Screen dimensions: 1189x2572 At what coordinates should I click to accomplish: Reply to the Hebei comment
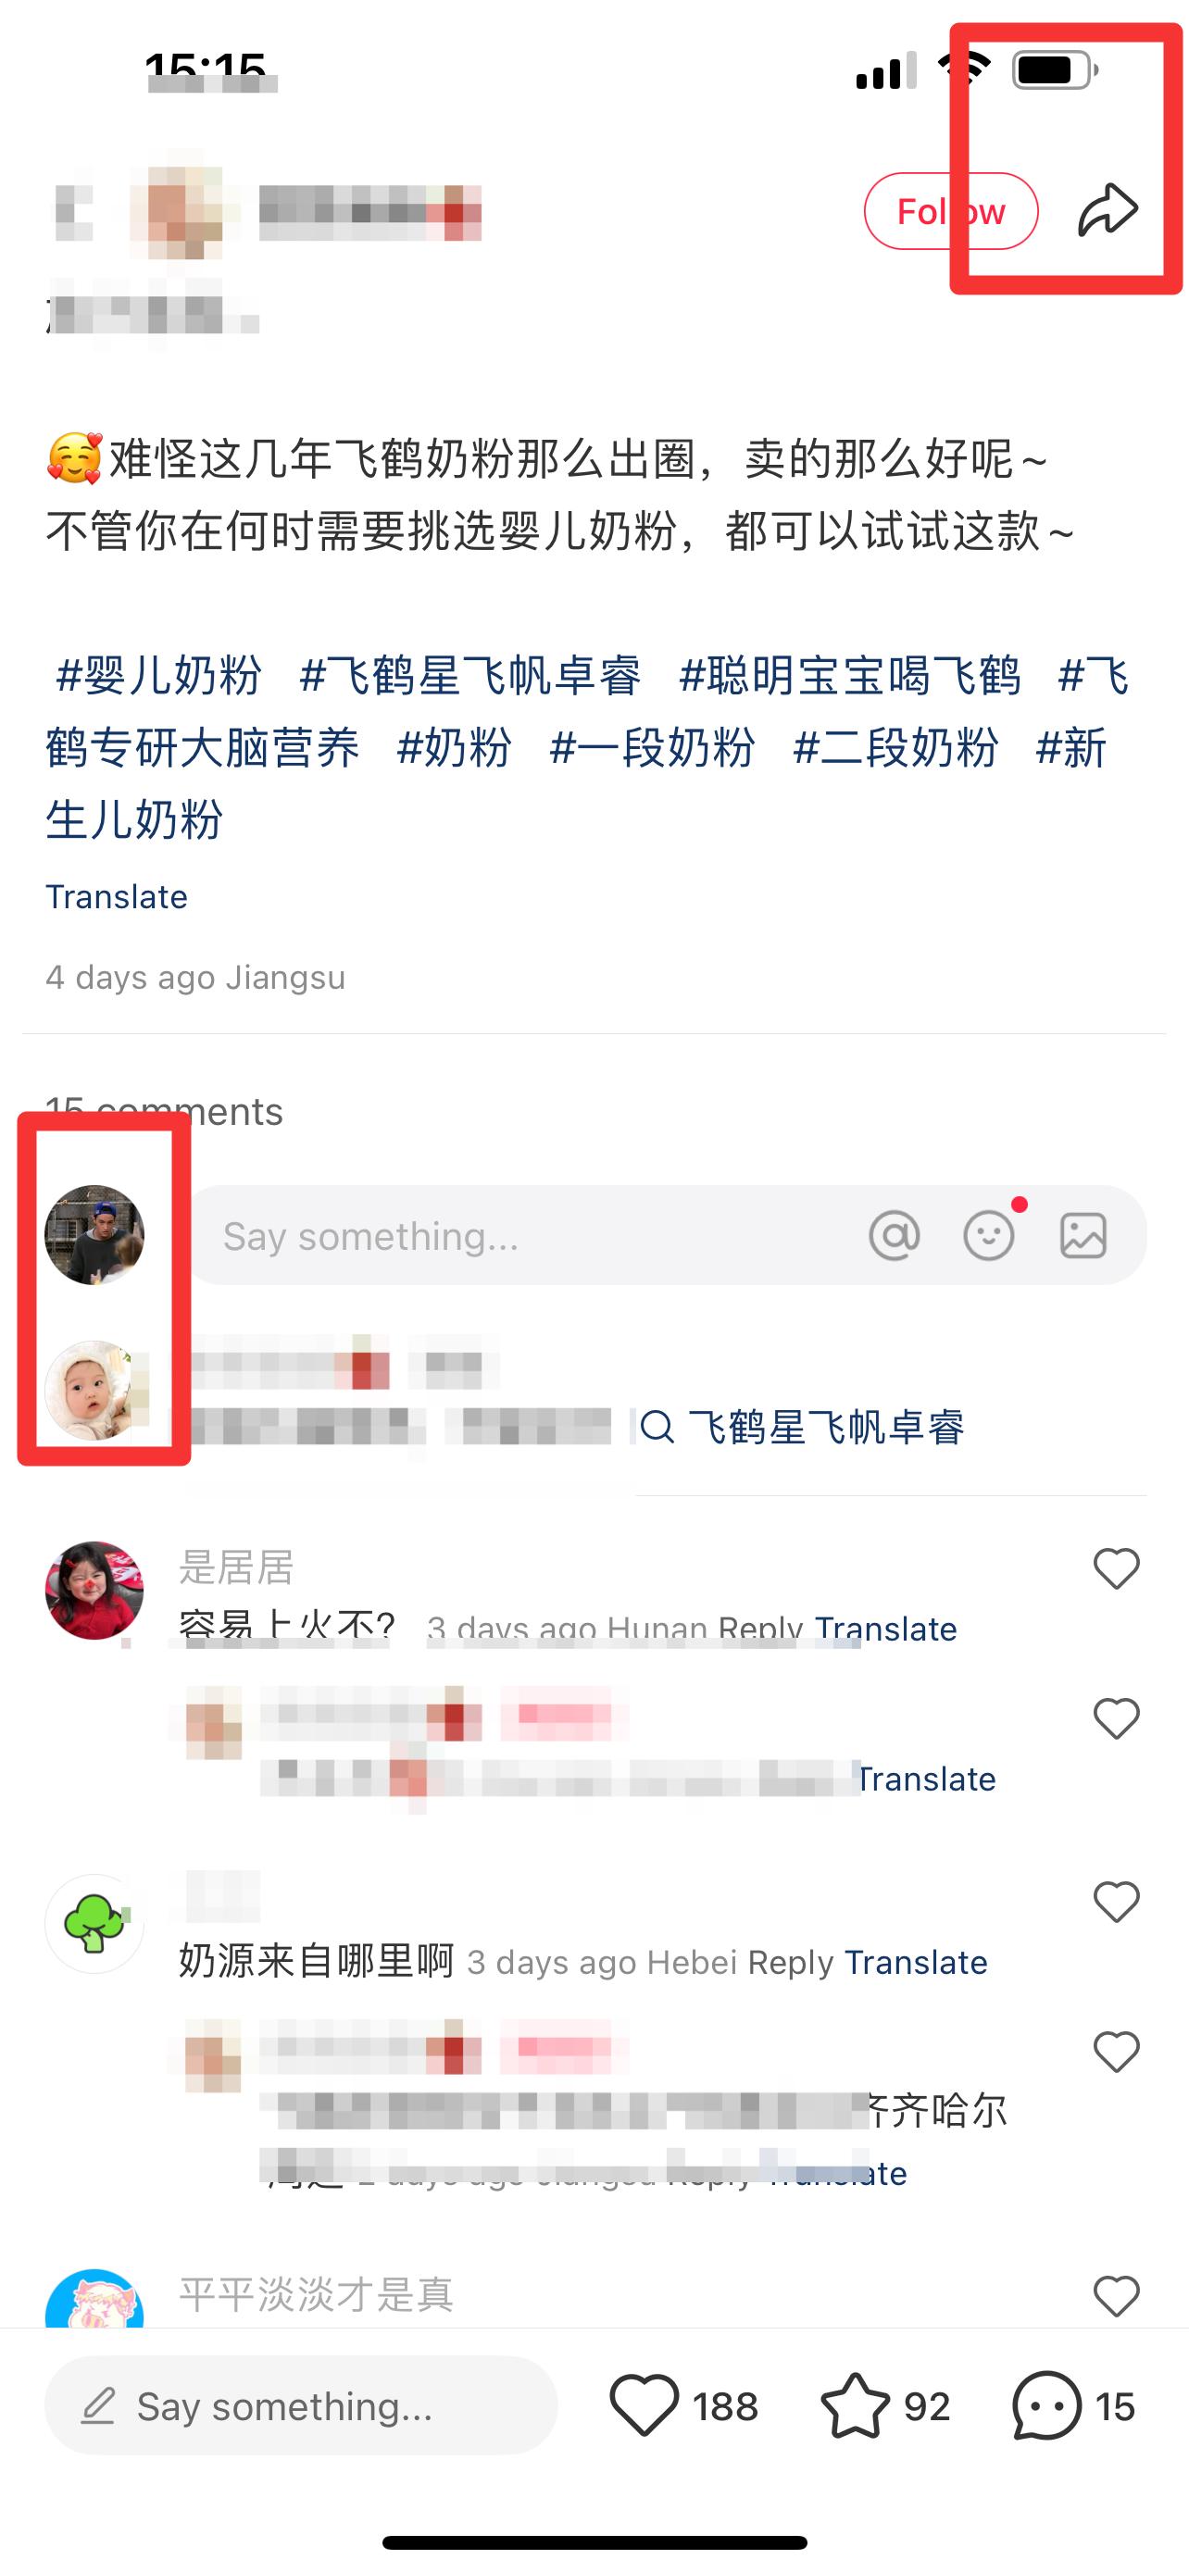(x=791, y=1962)
